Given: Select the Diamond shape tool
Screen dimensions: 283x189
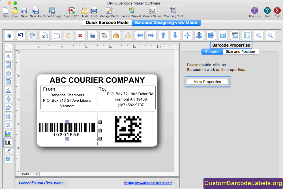Looking at the screenshot, I should click(x=8, y=99).
